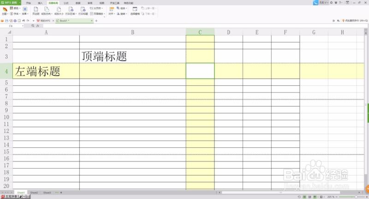Screen dimensions: 369x199
Task: Click the select-all corner of the grid
Action: tap(6, 32)
